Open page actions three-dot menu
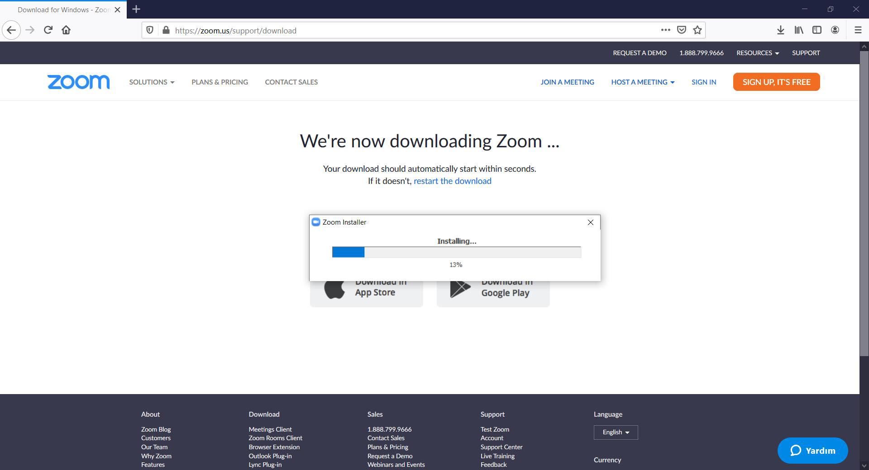 click(665, 30)
